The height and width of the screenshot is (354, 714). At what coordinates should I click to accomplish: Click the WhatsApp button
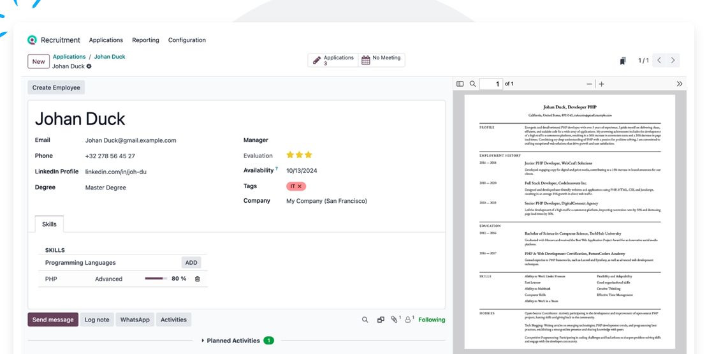(x=135, y=320)
